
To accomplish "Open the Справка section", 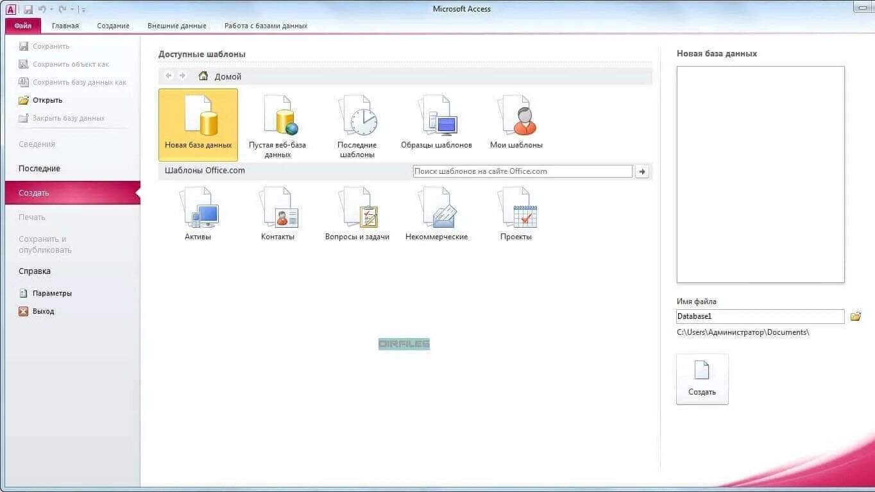I will point(35,271).
